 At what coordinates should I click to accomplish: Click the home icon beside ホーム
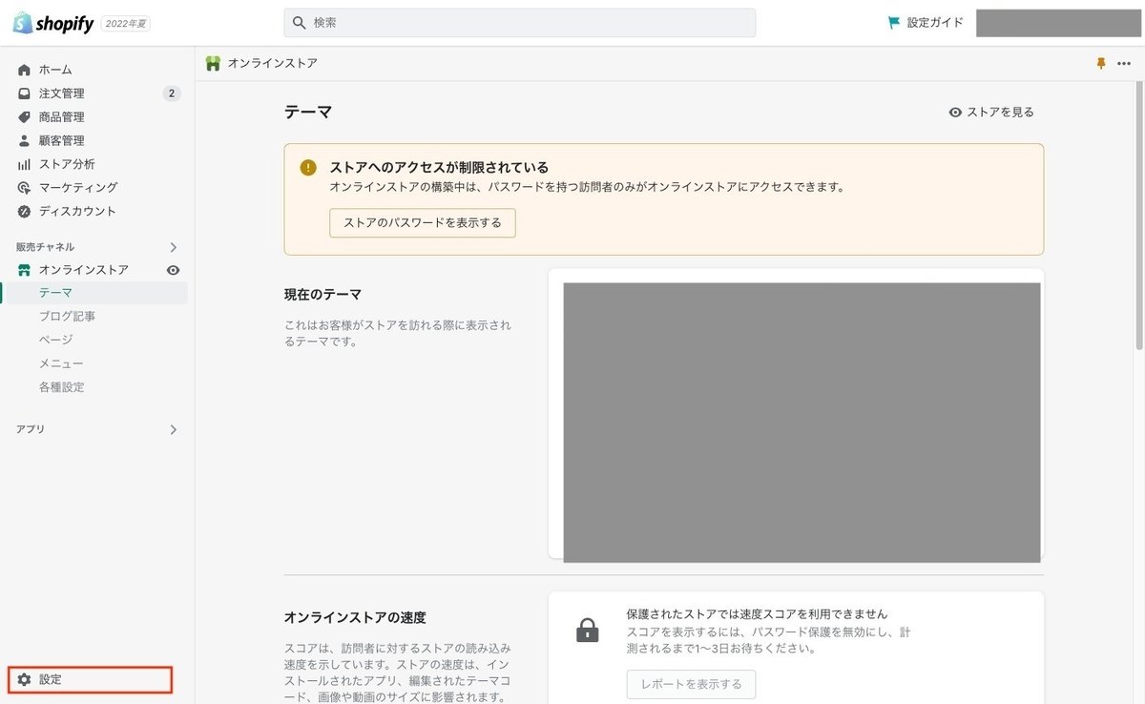(x=24, y=70)
